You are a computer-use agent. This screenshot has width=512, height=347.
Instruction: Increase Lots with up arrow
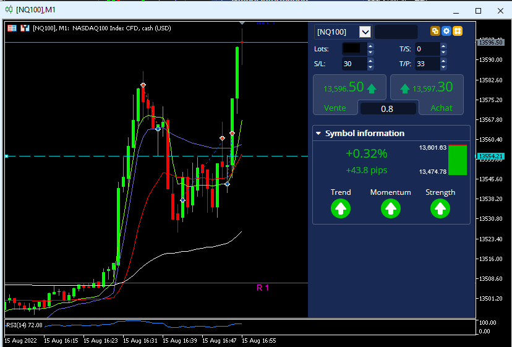[x=370, y=46]
